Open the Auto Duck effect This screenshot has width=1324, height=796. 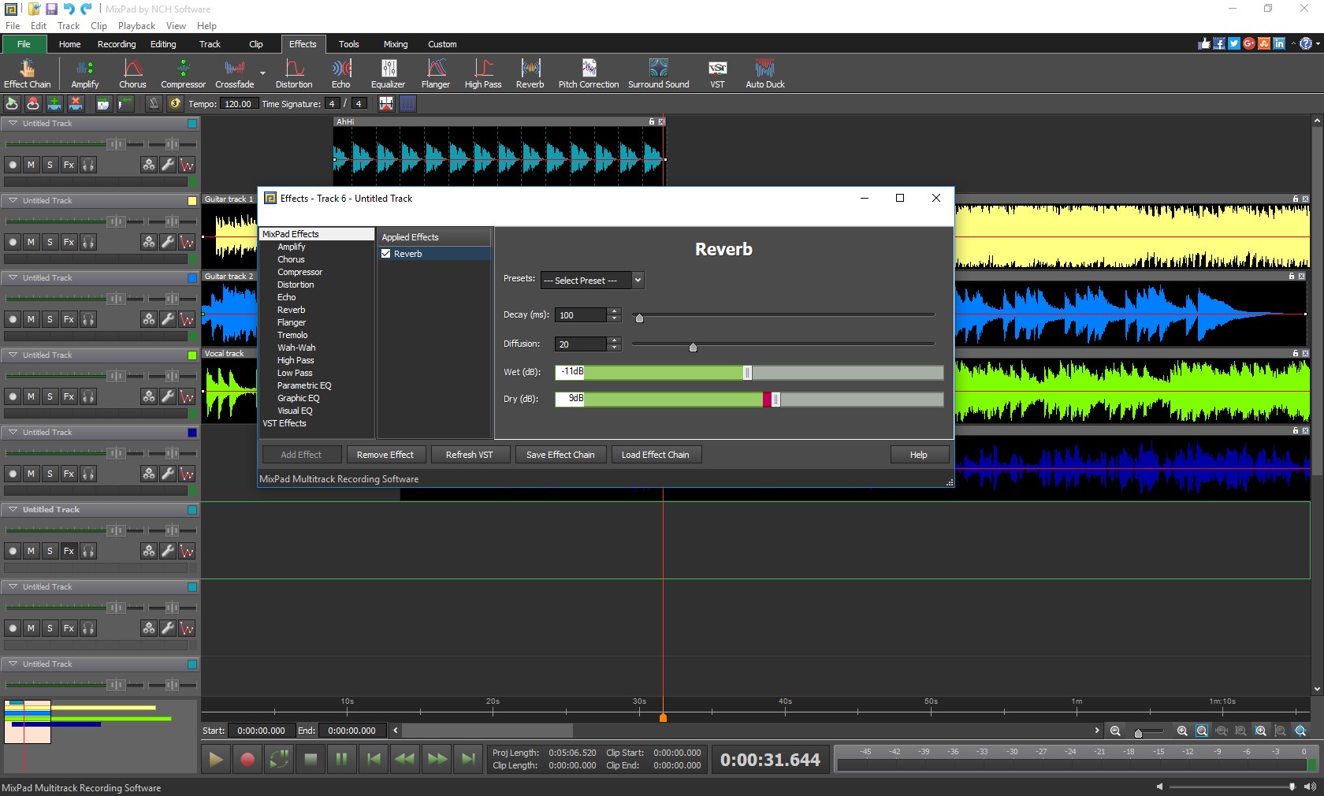coord(764,73)
